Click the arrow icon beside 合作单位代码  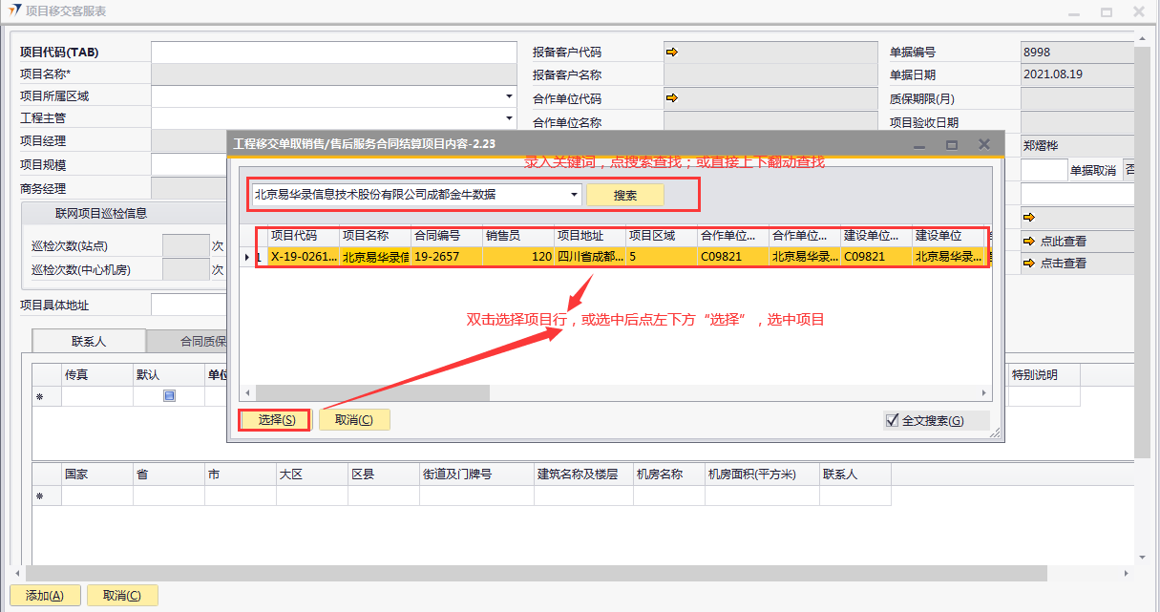(x=672, y=97)
